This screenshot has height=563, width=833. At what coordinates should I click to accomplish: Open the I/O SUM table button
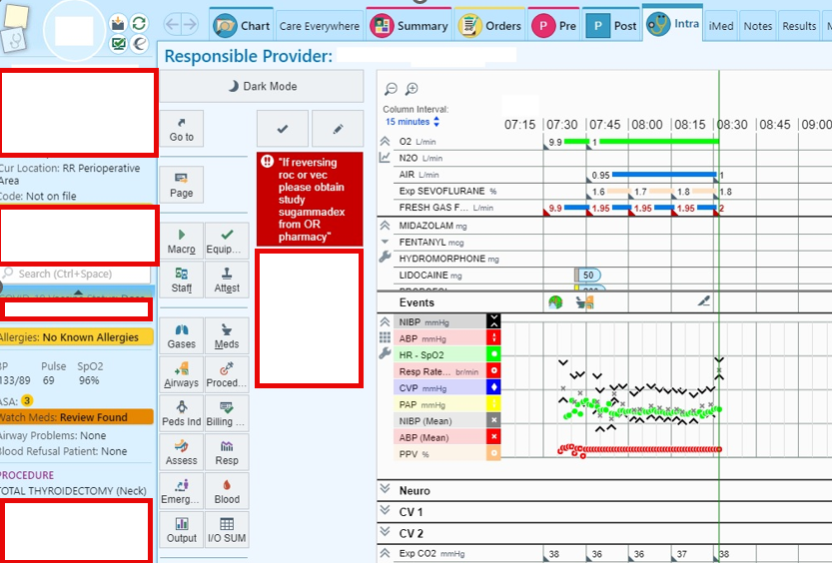227,529
